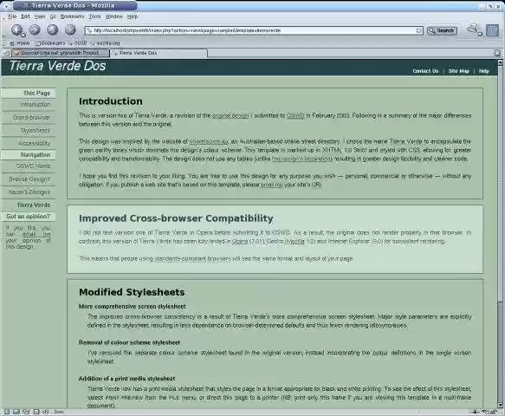This screenshot has width=505, height=416.
Task: Open Navigator from status bar component icon
Action: (7, 412)
